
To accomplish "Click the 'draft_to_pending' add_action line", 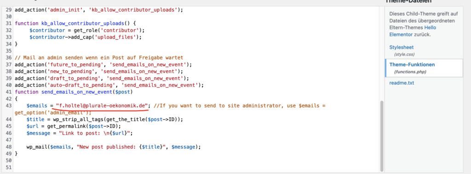I will tap(102, 79).
